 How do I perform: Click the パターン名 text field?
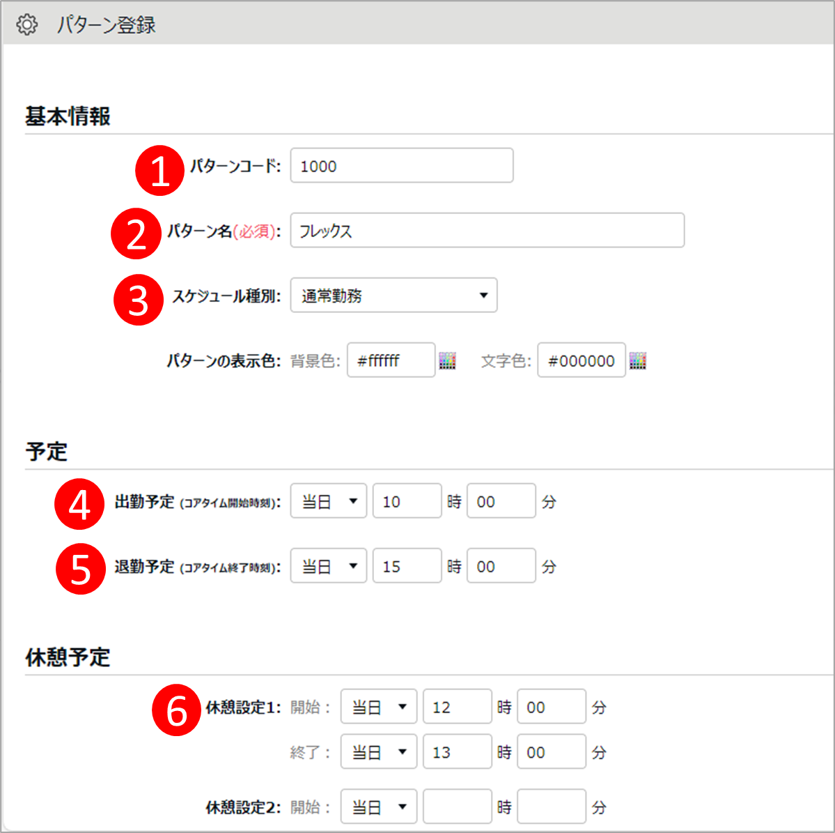point(487,231)
